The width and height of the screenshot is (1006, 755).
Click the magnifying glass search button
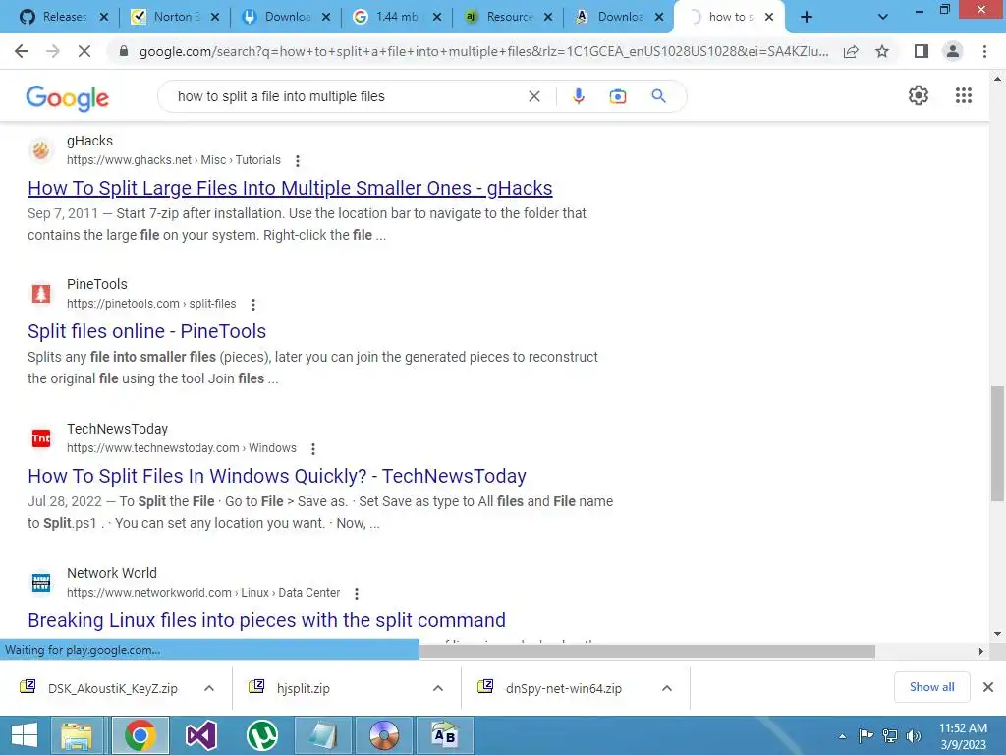658,96
